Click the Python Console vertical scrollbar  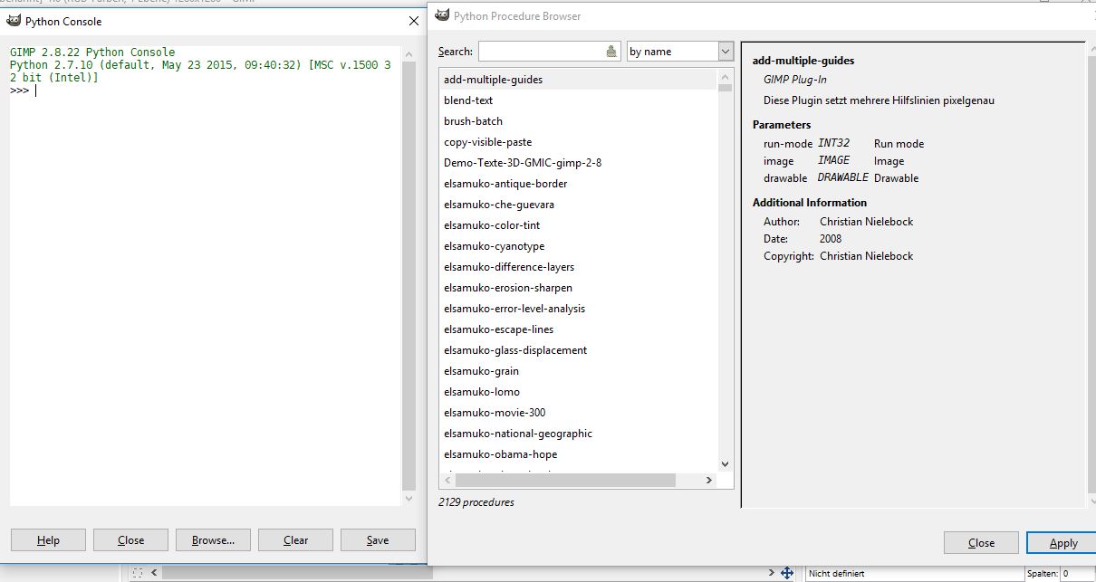(x=409, y=276)
